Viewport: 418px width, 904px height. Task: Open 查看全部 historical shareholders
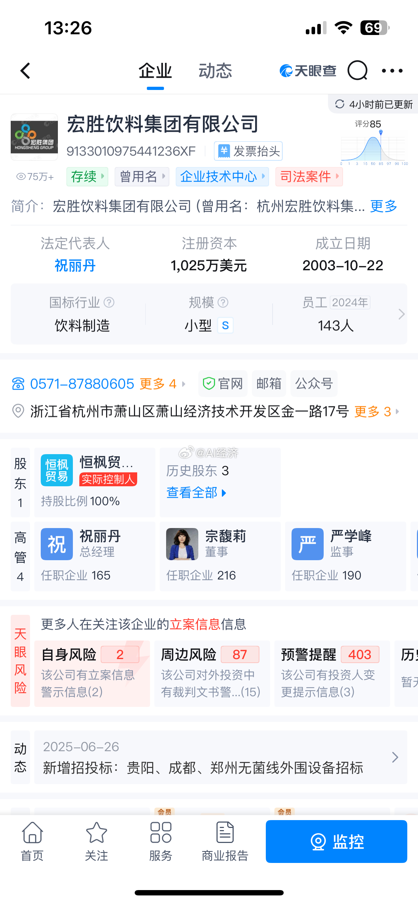(x=196, y=493)
